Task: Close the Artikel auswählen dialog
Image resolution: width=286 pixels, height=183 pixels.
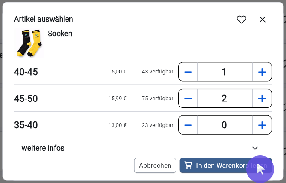Action: (263, 20)
